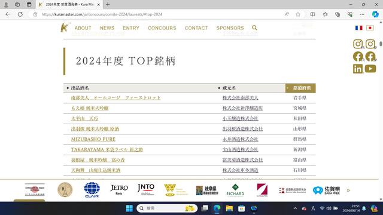Reload the page with refresh icon
This screenshot has width=383, height=215.
pos(20,14)
